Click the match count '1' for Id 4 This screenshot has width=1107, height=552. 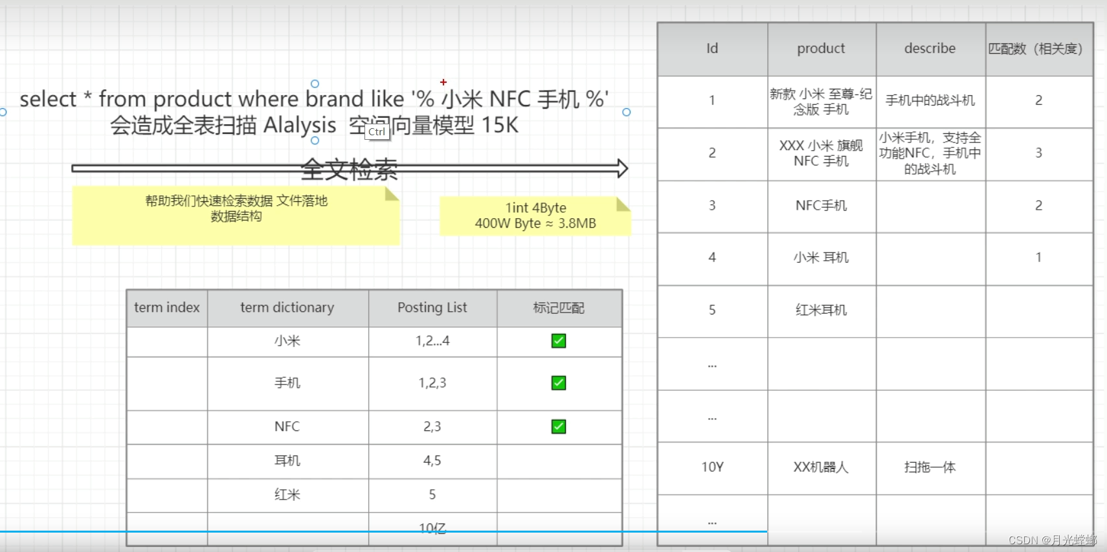[1039, 258]
